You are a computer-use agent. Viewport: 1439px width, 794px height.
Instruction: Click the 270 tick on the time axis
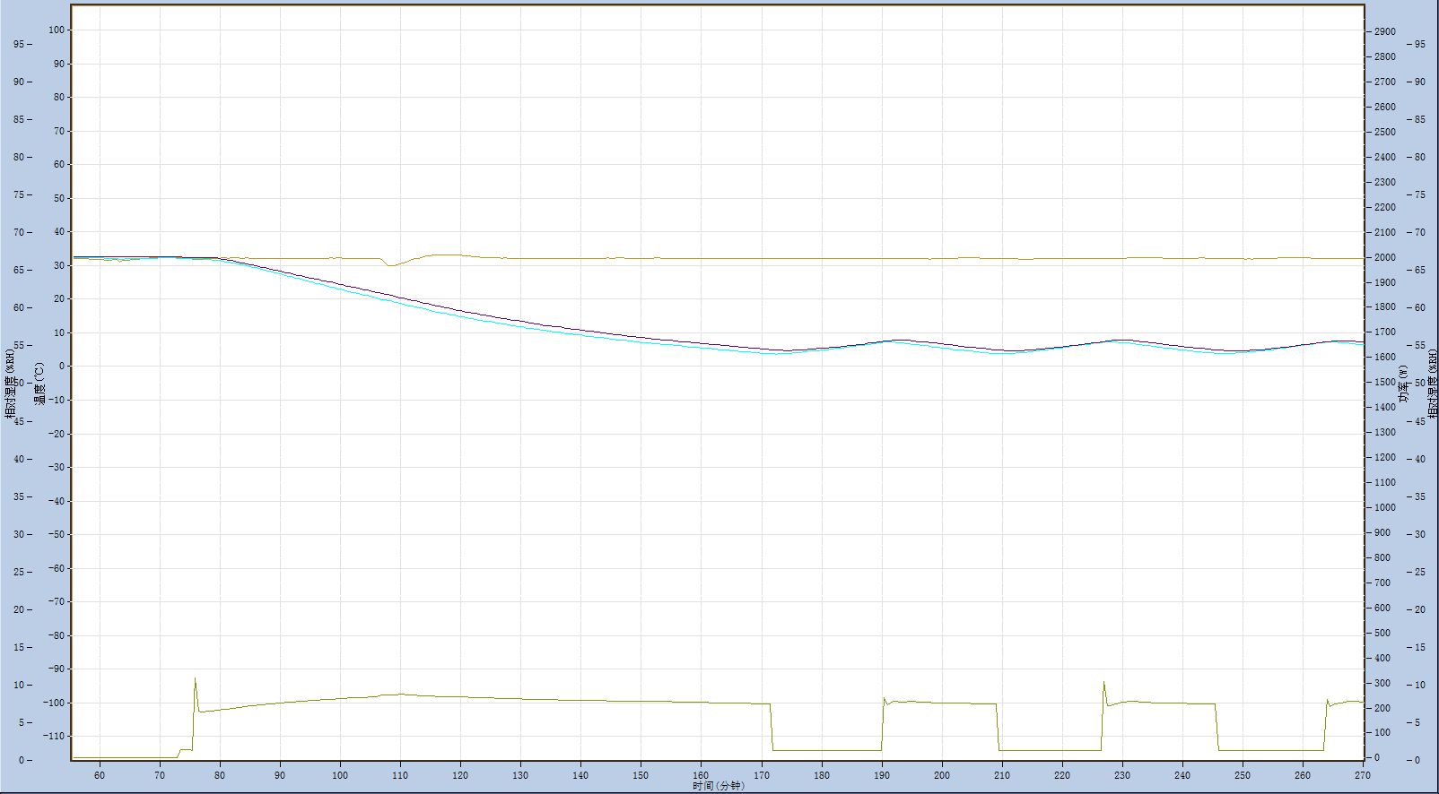[x=1362, y=775]
